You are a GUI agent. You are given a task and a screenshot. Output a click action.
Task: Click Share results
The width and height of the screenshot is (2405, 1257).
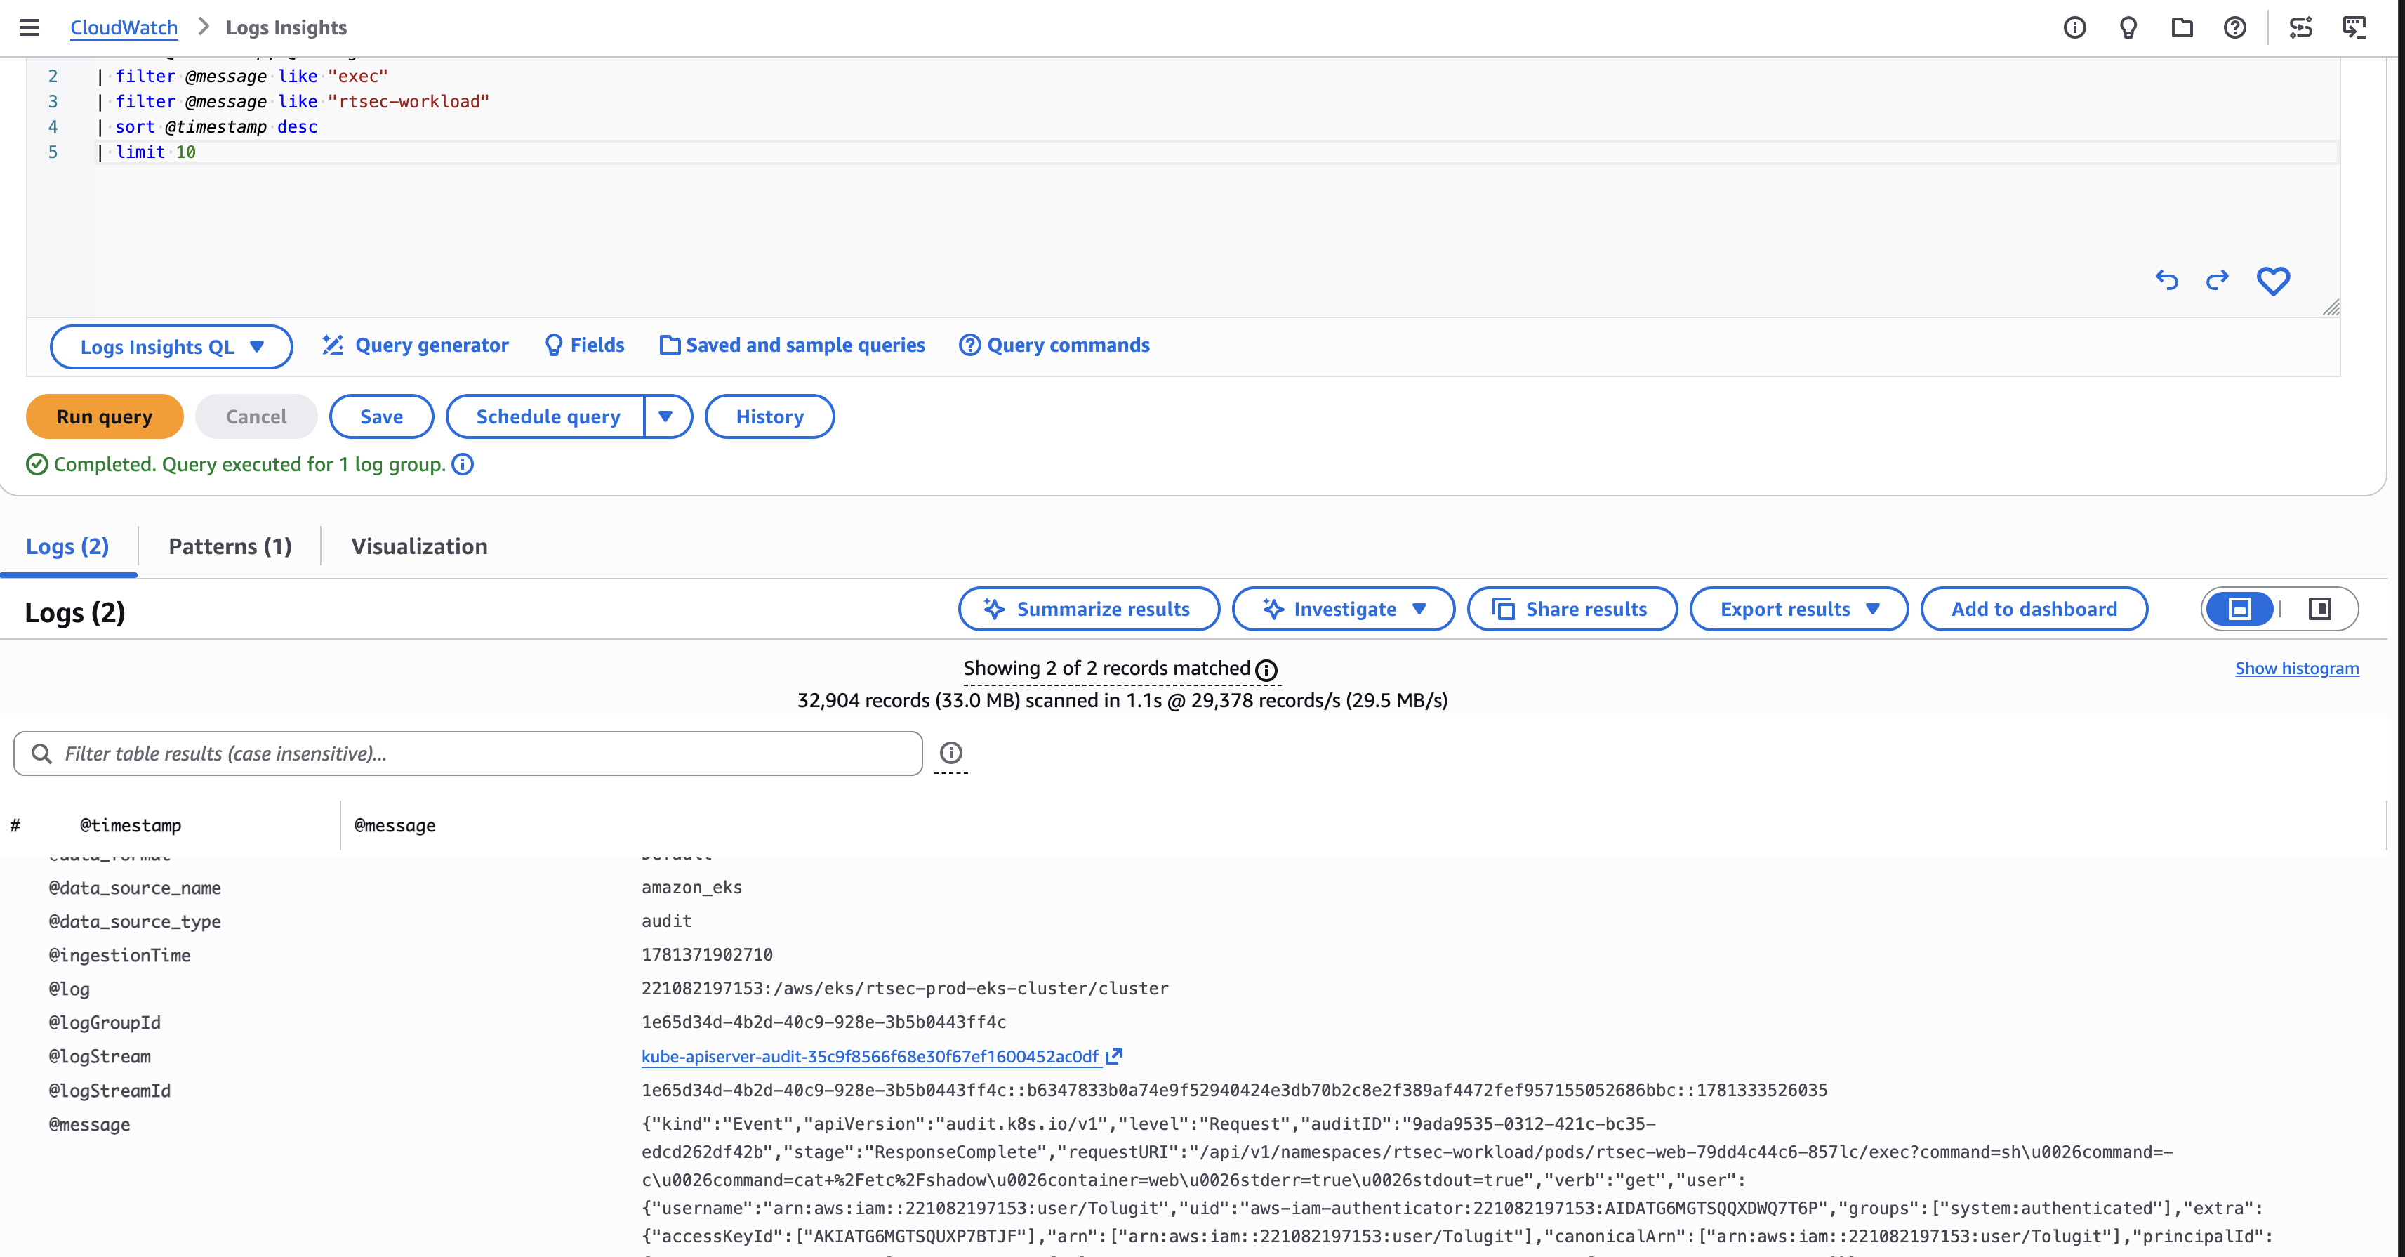point(1572,609)
